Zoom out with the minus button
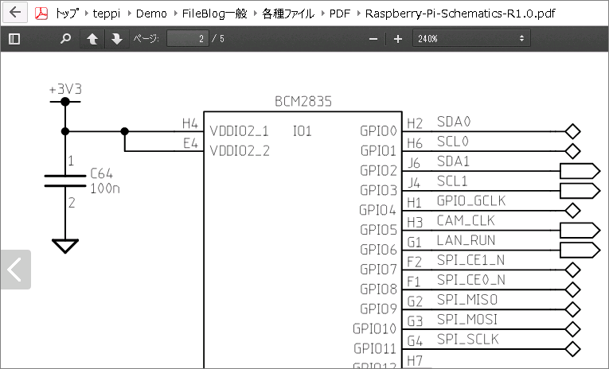The image size is (609, 369). 373,39
